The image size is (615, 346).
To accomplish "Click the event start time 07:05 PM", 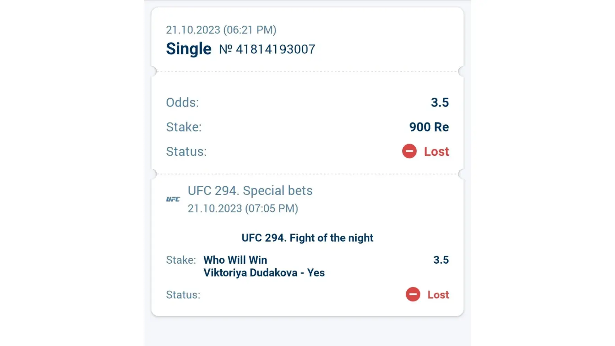I will coord(243,208).
